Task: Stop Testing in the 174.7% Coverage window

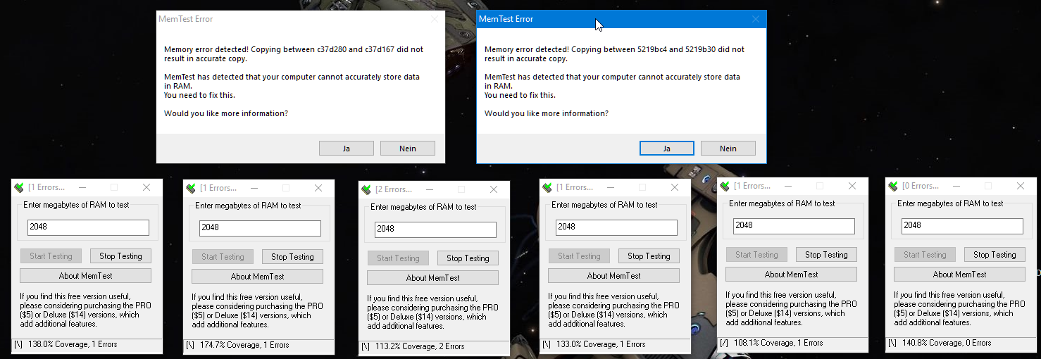Action: [292, 257]
